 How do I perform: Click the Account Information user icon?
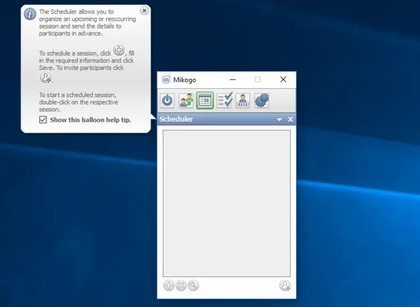(x=242, y=101)
